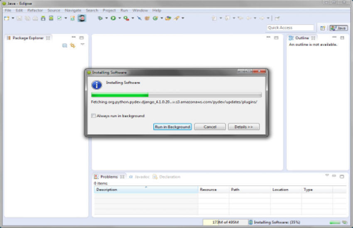The width and height of the screenshot is (353, 228).
Task: Click Location column header in Problems
Action: click(286, 189)
